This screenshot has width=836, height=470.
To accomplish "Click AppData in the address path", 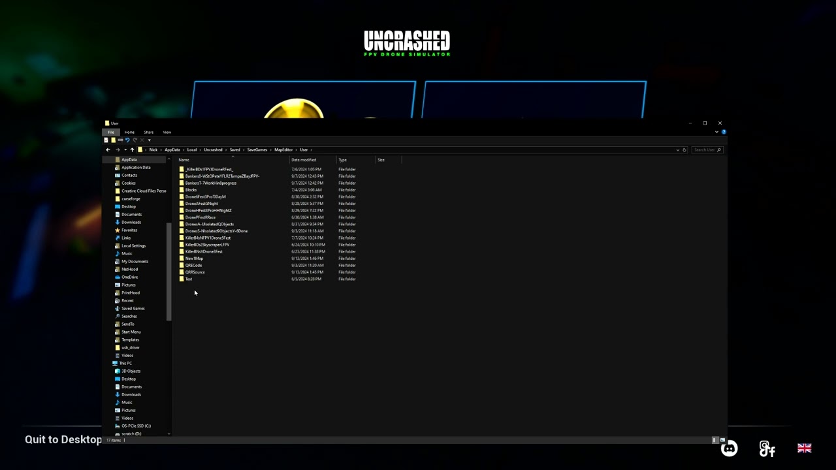I will point(172,149).
